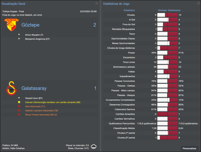Click the Posse possession comparison bar
This screenshot has width=201, height=152.
click(167, 53)
